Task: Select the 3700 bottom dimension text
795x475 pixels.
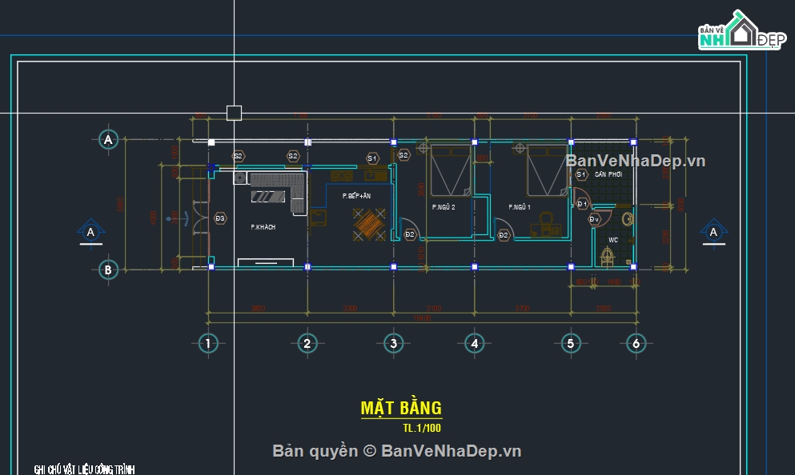Action: point(522,309)
